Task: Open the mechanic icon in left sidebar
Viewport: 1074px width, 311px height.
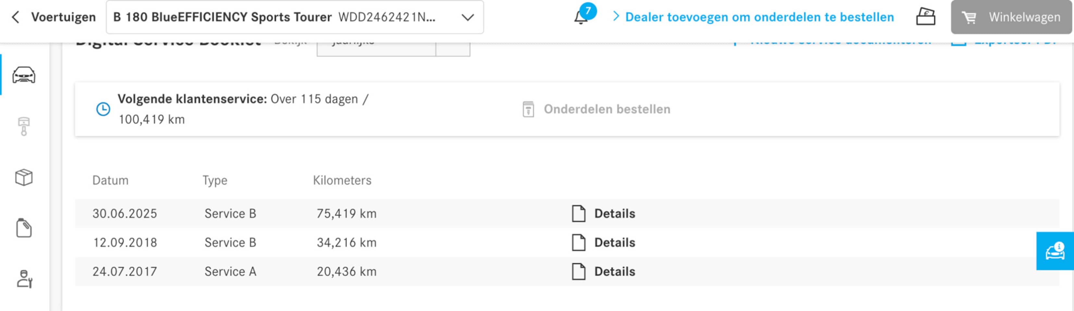Action: tap(24, 279)
